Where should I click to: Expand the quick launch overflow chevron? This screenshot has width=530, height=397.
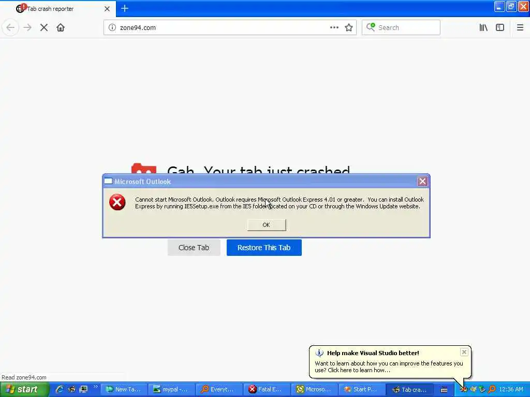coord(95,387)
